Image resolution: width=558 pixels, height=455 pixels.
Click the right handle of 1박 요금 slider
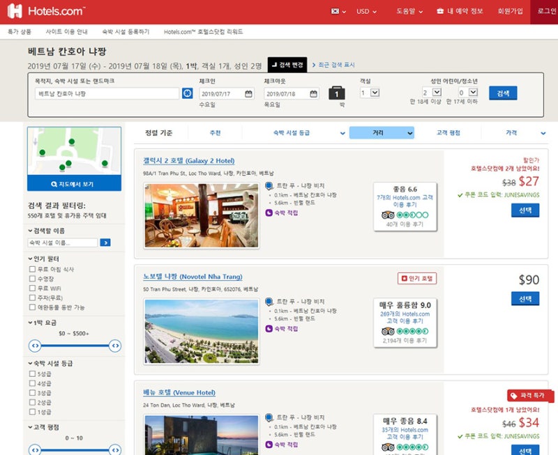[115, 346]
